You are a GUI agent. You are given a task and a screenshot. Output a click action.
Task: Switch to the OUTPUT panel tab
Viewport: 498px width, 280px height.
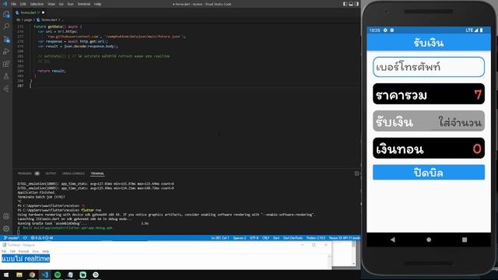[x=51, y=173]
